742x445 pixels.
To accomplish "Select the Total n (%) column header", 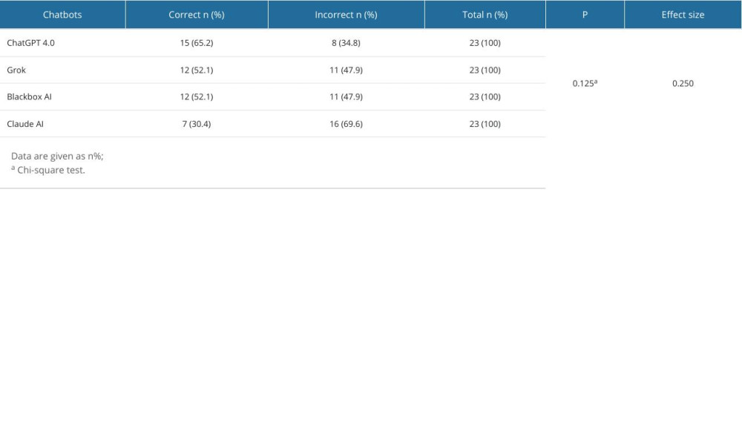I will tap(485, 15).
